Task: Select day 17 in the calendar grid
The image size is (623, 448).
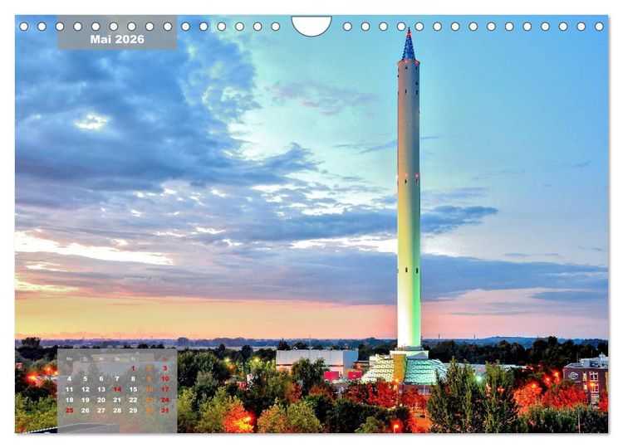Action: [x=165, y=390]
